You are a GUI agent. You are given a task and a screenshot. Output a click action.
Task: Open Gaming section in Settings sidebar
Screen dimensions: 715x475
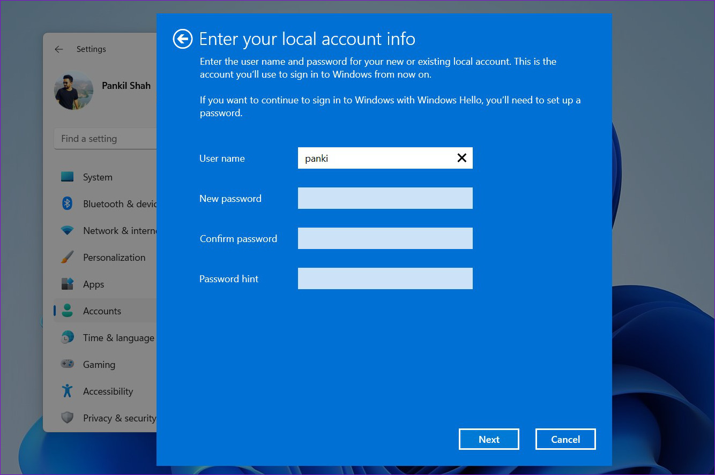[99, 365]
